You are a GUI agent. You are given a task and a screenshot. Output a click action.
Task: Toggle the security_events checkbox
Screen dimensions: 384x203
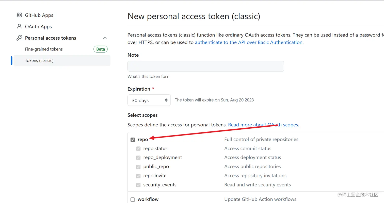(138, 185)
